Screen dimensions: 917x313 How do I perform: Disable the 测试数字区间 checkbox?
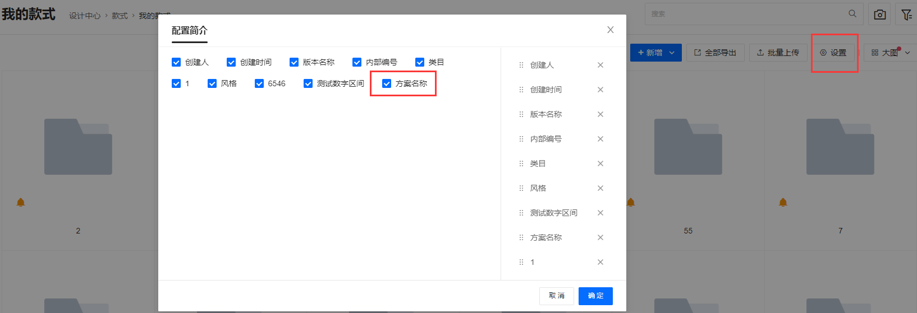tap(308, 83)
